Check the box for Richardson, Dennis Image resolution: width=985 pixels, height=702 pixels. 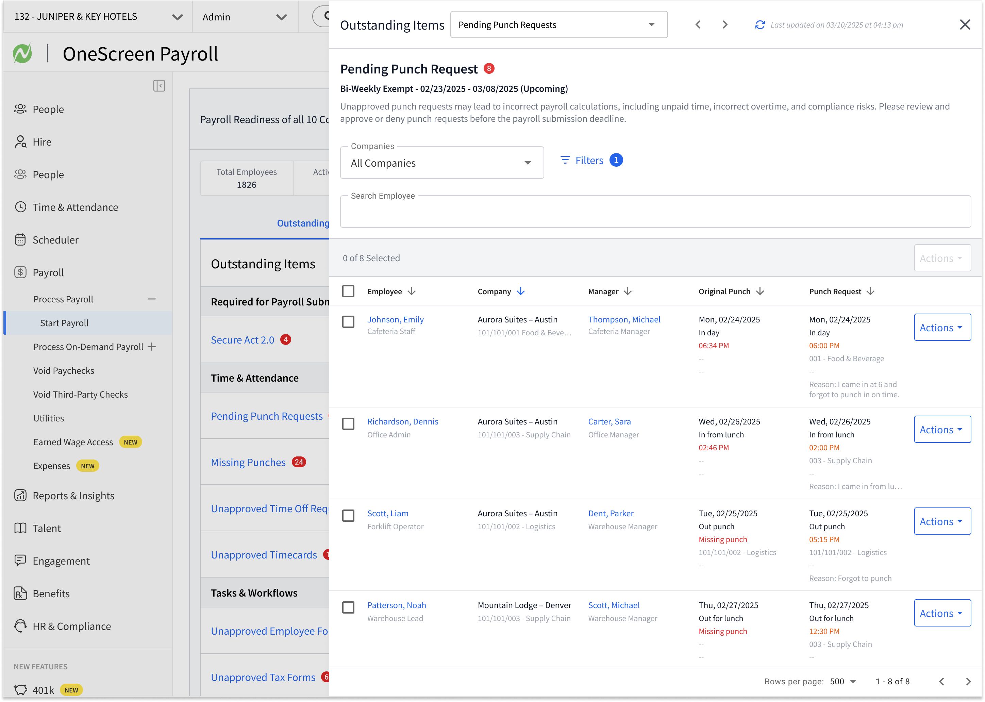pos(348,424)
